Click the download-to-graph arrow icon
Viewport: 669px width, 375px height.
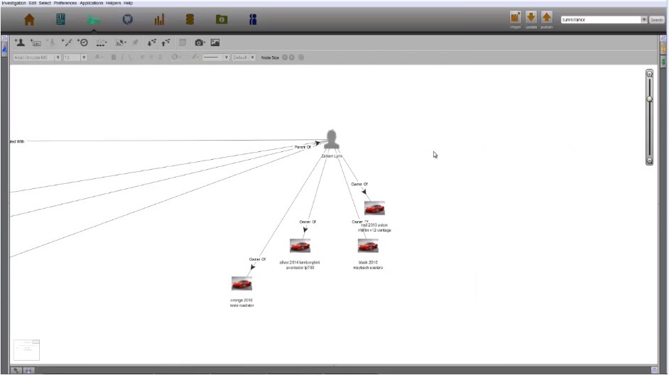point(152,42)
